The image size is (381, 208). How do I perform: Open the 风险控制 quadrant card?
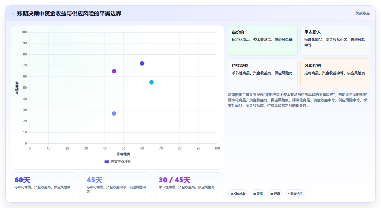click(335, 74)
